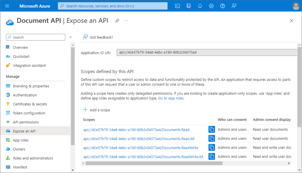Open the Manifest section in the sidebar
302x173 pixels.
point(21,167)
